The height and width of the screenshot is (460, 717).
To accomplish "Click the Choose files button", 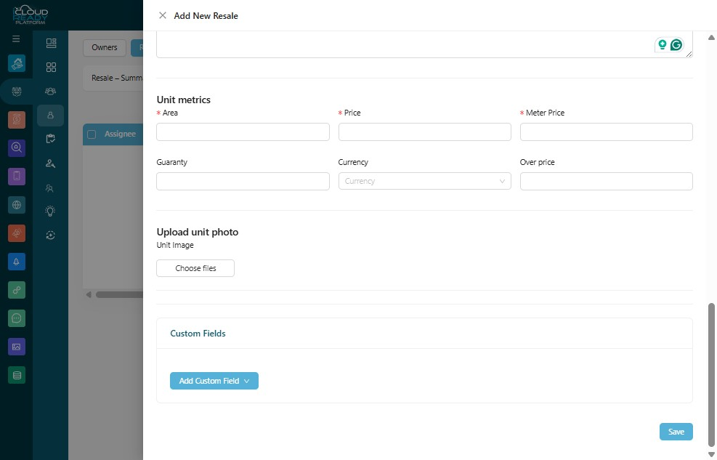I will pos(195,268).
